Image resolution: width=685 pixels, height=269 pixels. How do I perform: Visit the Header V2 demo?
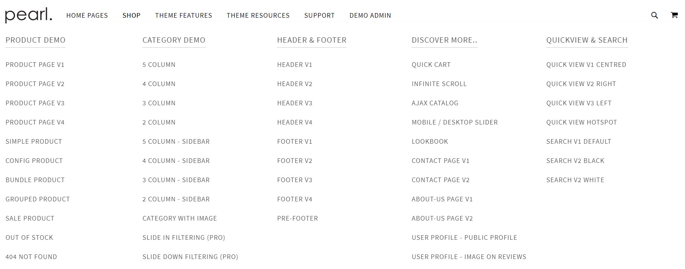(x=295, y=84)
